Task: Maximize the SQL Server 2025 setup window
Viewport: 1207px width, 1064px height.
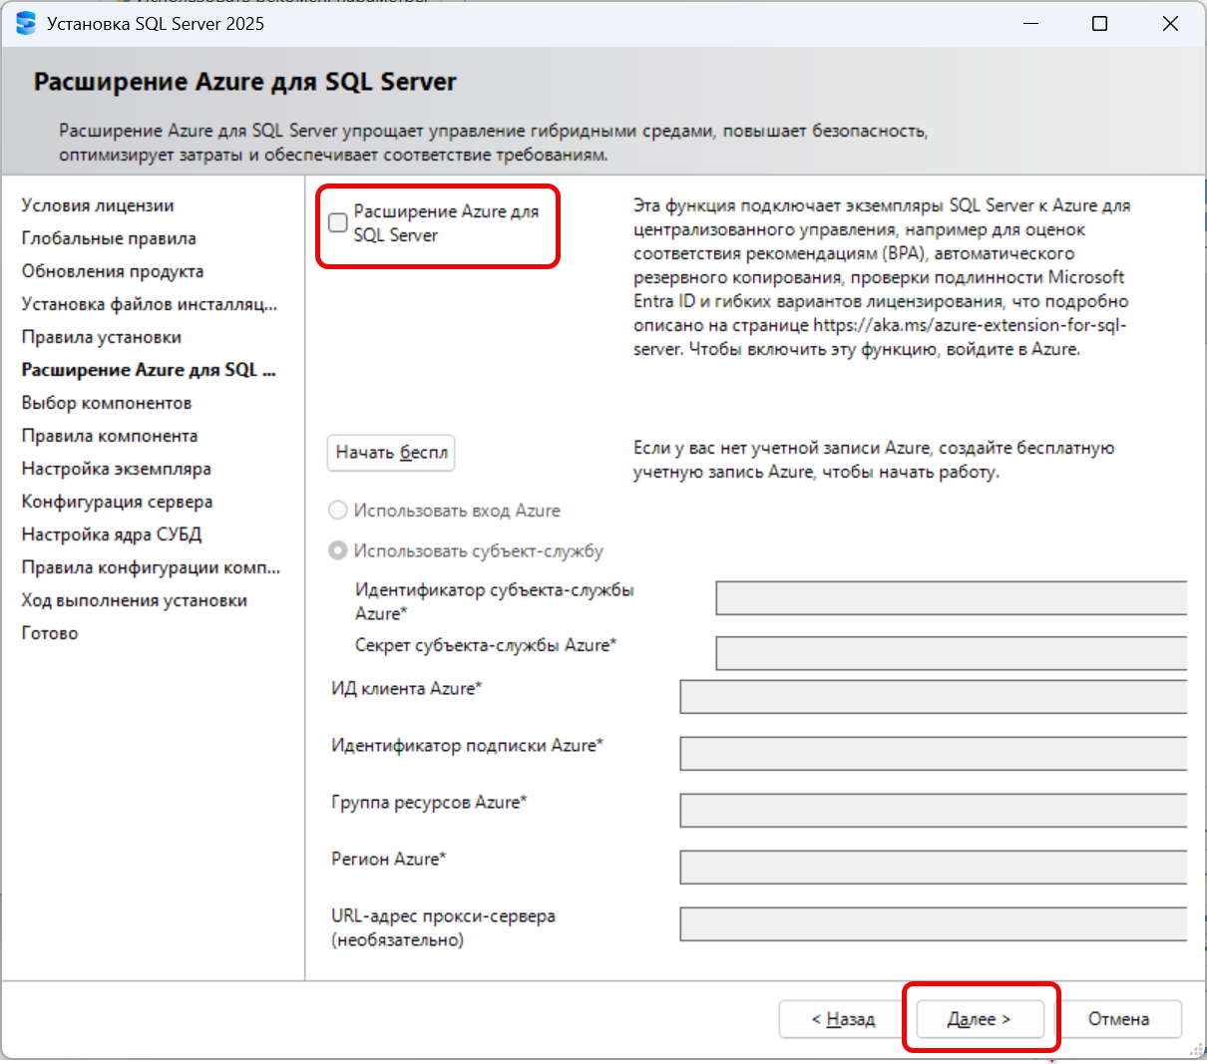Action: point(1099,23)
